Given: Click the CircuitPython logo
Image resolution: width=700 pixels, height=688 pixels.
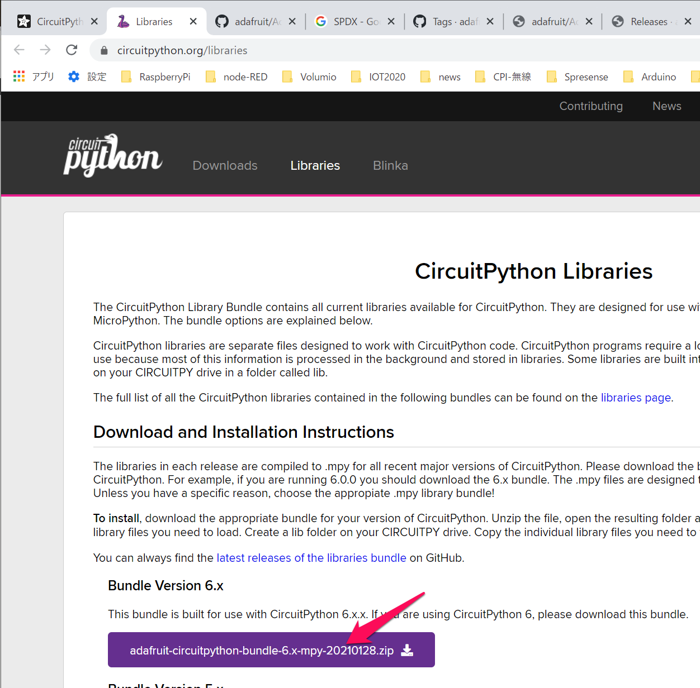Looking at the screenshot, I should [x=112, y=155].
